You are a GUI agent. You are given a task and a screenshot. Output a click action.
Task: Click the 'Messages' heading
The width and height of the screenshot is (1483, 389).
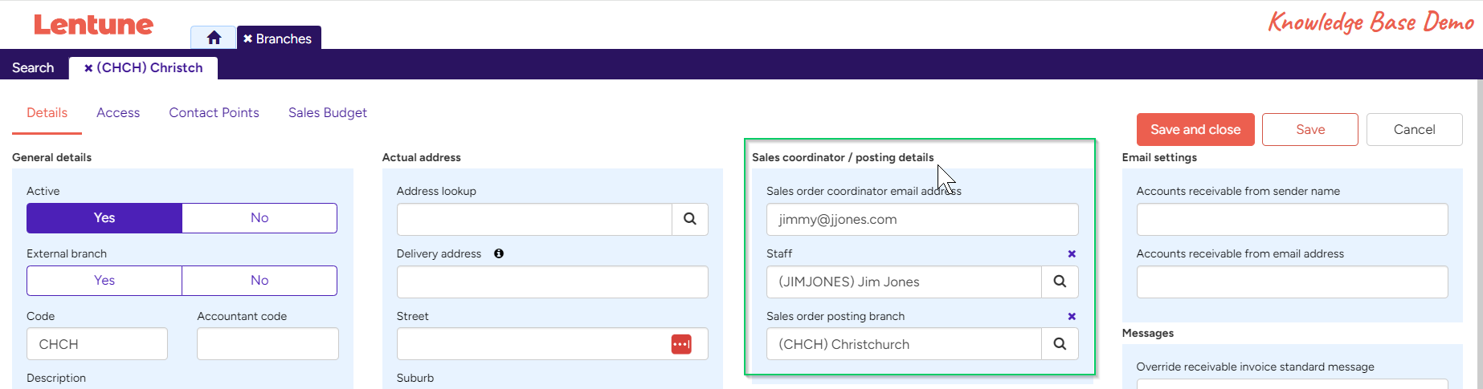pos(1147,333)
